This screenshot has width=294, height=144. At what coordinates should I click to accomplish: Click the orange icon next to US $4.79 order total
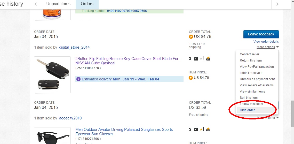click(191, 37)
